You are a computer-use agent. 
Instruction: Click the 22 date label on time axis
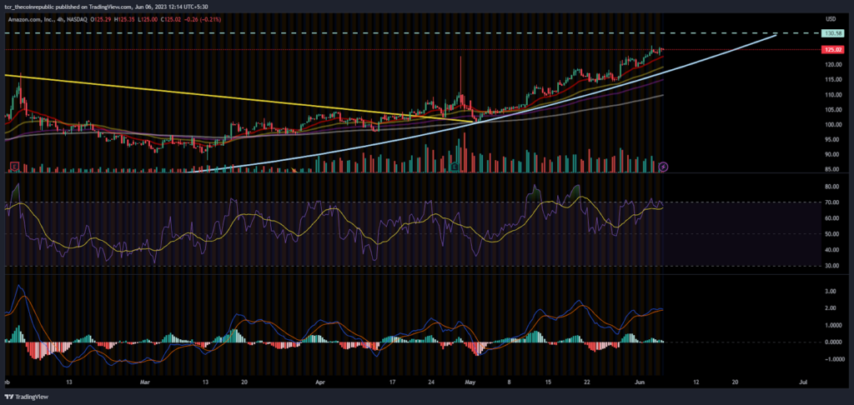click(587, 382)
